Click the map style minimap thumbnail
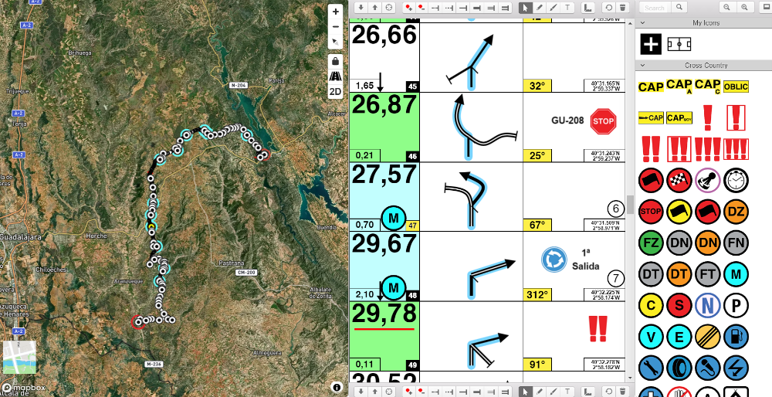 [x=20, y=358]
